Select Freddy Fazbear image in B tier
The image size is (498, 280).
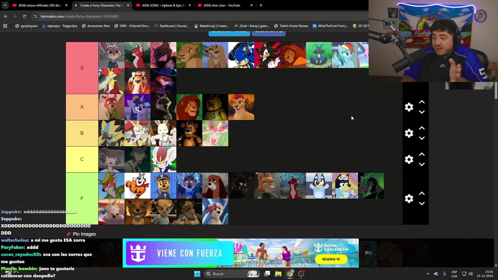[189, 133]
